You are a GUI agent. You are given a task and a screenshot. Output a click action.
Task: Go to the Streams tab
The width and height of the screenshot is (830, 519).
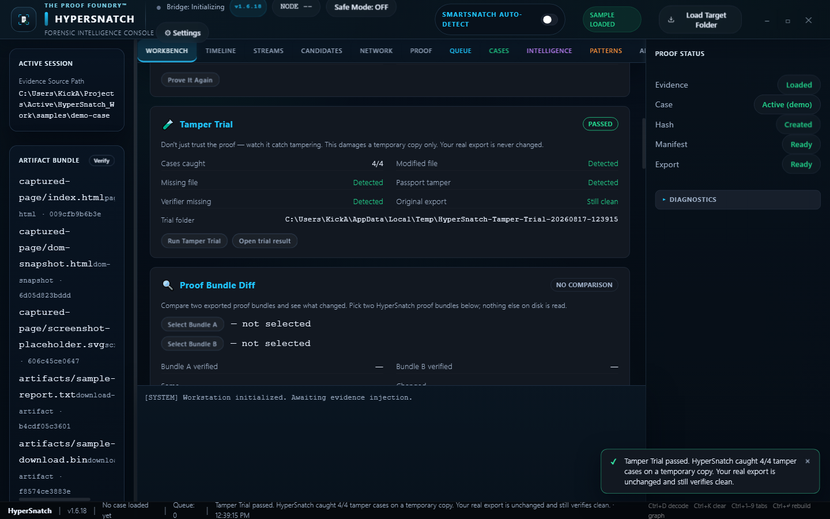pyautogui.click(x=269, y=51)
